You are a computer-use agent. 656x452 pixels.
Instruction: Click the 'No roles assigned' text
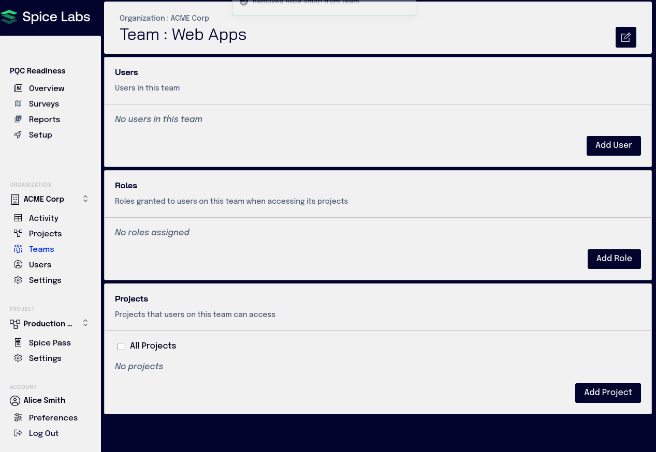pyautogui.click(x=152, y=233)
